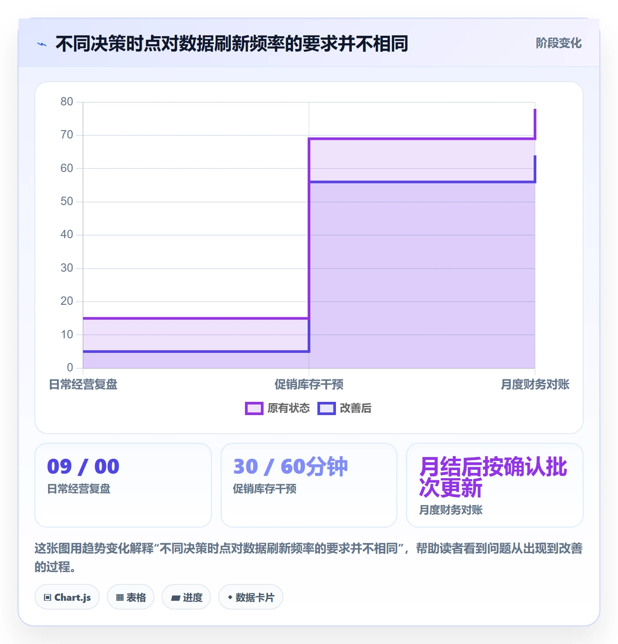Select the 表格 tag chip
This screenshot has height=644, width=618.
(131, 597)
